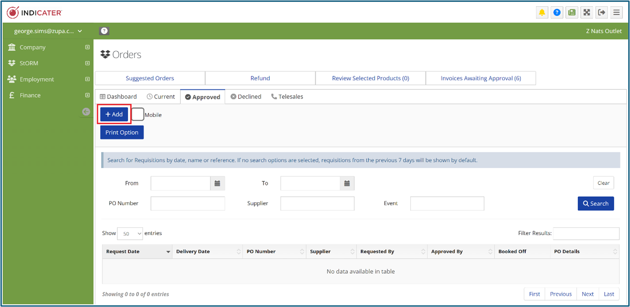Sort by Requested By column
This screenshot has height=307, width=630.
[x=392, y=251]
